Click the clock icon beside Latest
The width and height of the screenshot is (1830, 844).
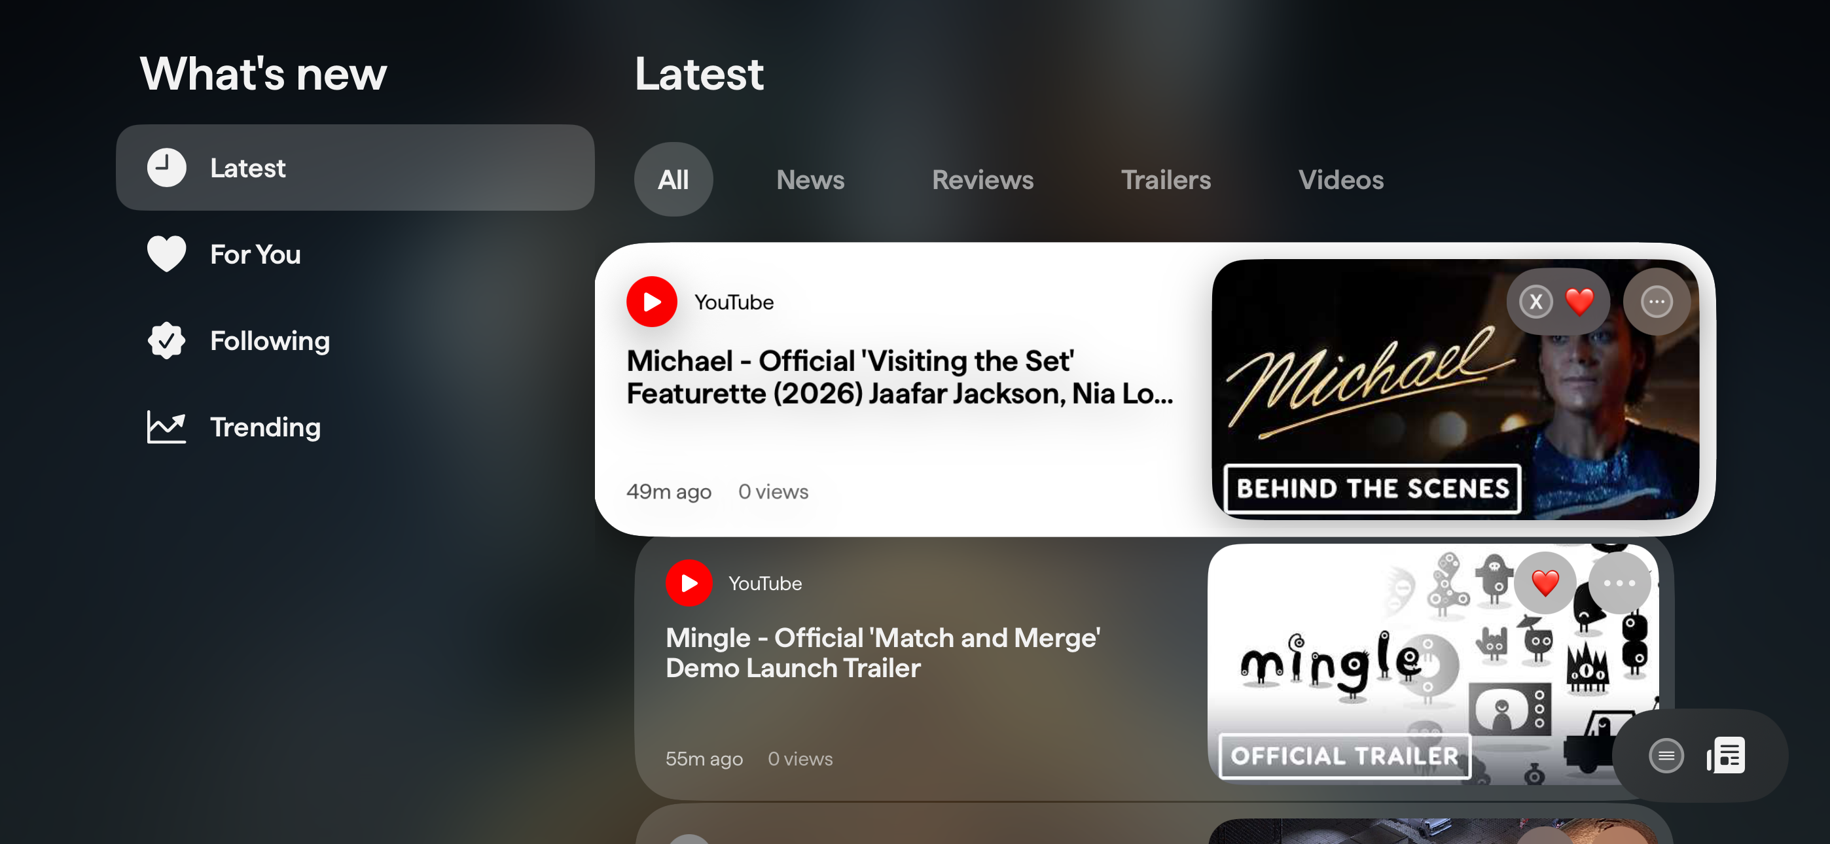pyautogui.click(x=166, y=167)
